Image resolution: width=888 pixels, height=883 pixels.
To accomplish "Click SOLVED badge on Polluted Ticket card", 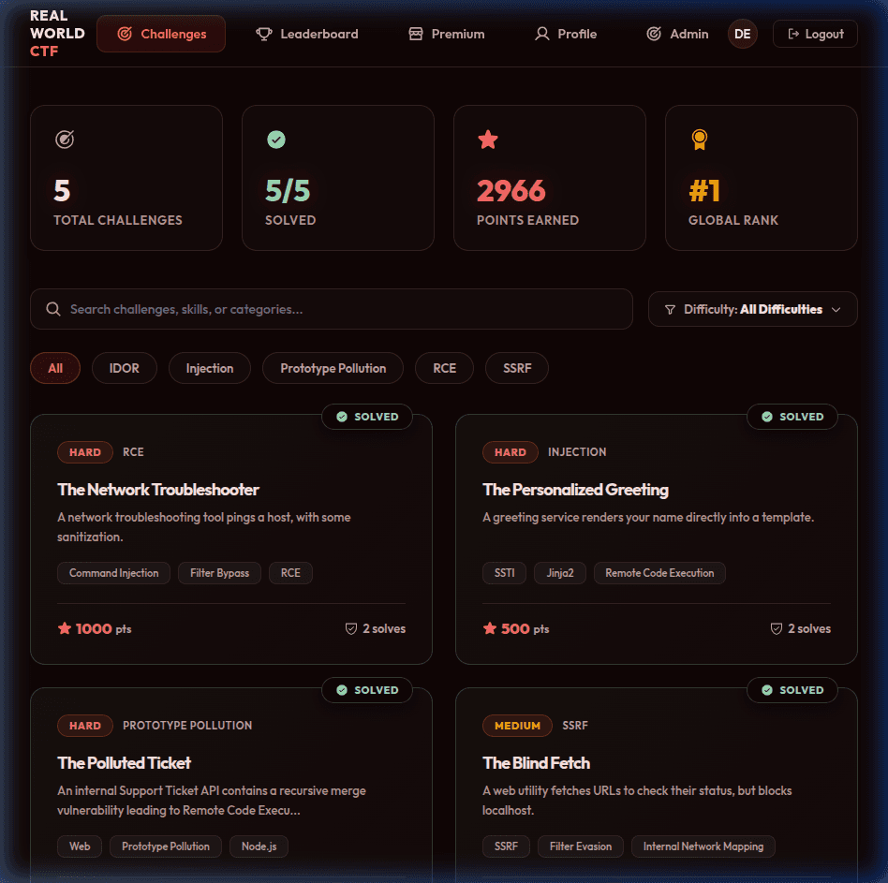I will [x=367, y=690].
